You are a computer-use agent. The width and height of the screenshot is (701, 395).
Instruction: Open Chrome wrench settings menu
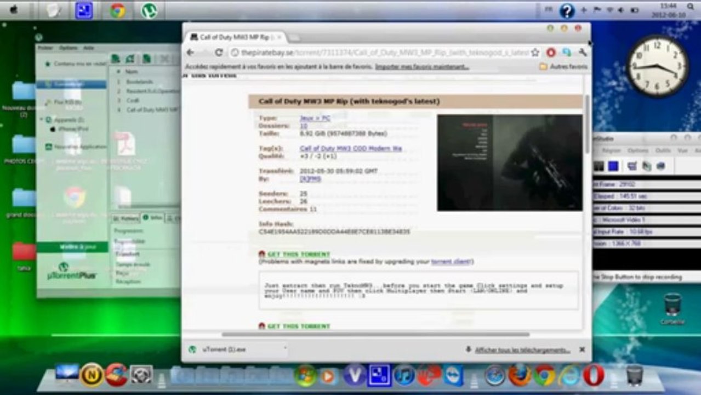pyautogui.click(x=583, y=53)
